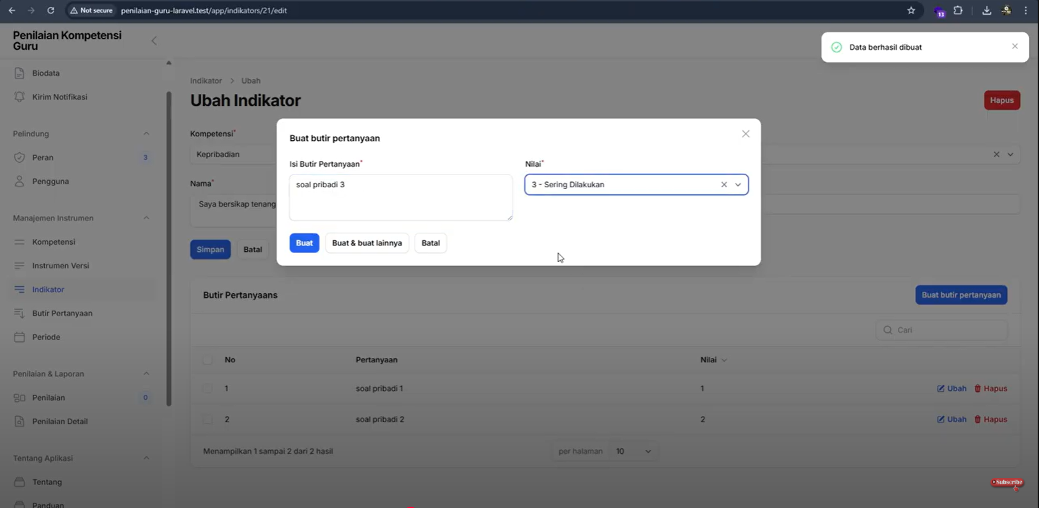Click Buat & buat lainnya button

(367, 243)
